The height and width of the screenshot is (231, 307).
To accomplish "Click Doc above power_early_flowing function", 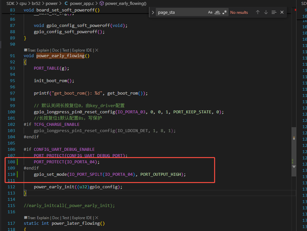I will [x=56, y=50].
